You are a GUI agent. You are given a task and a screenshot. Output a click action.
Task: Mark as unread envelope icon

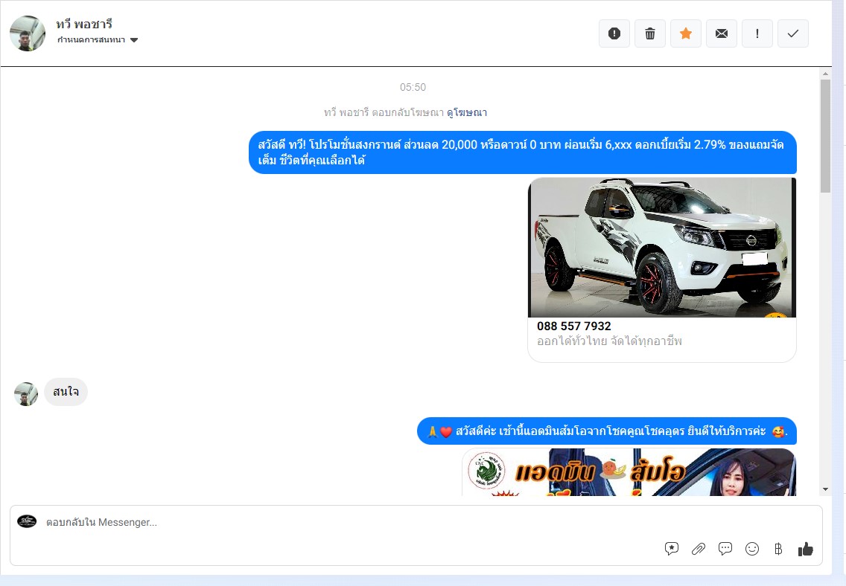[x=722, y=33]
